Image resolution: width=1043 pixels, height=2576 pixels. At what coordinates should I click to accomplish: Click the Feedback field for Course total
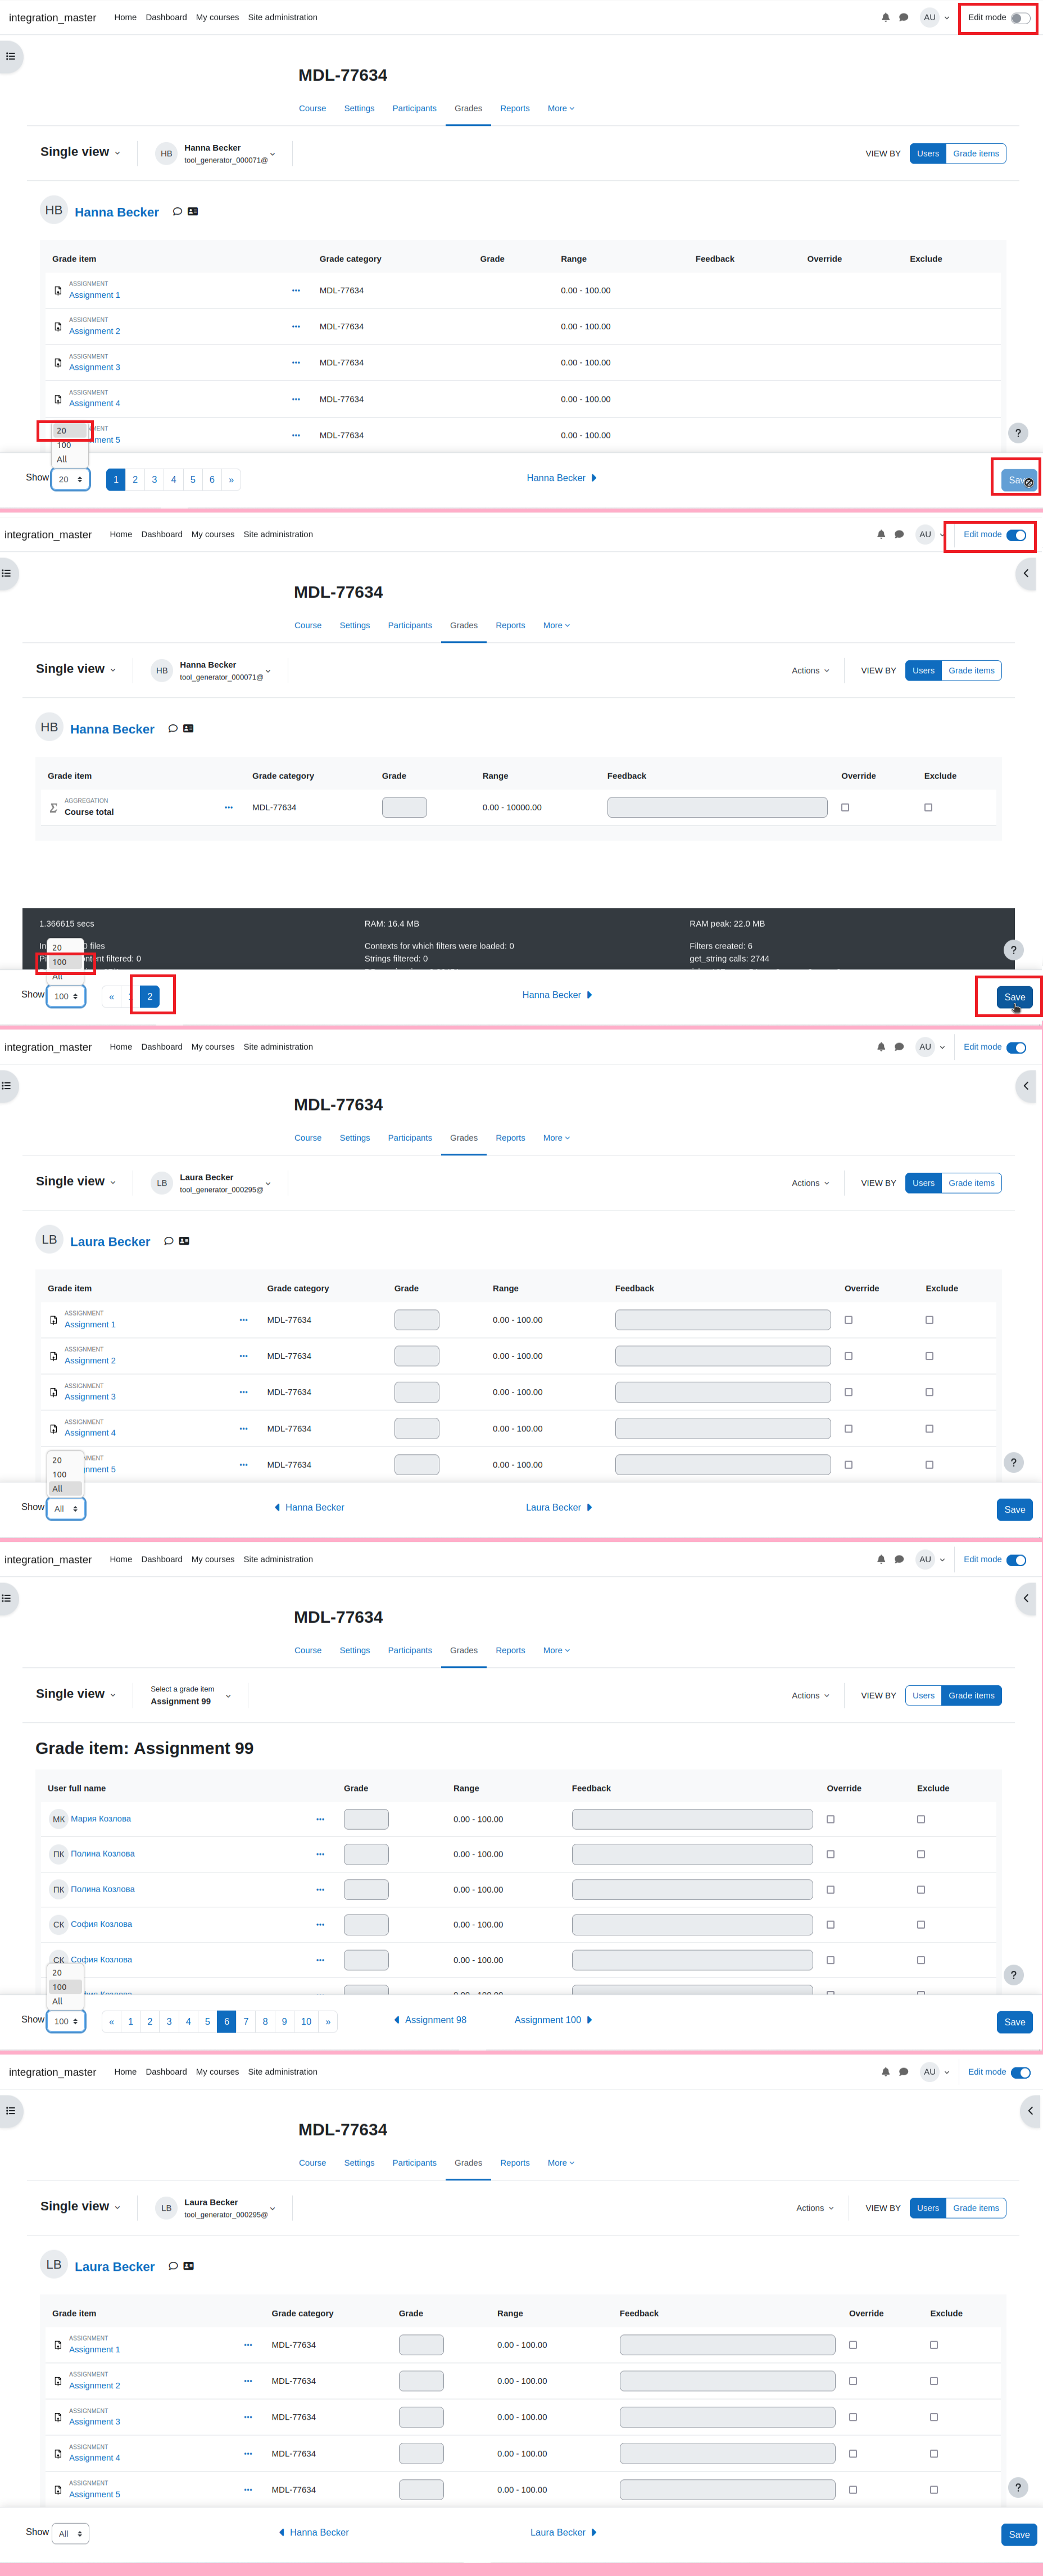(717, 807)
